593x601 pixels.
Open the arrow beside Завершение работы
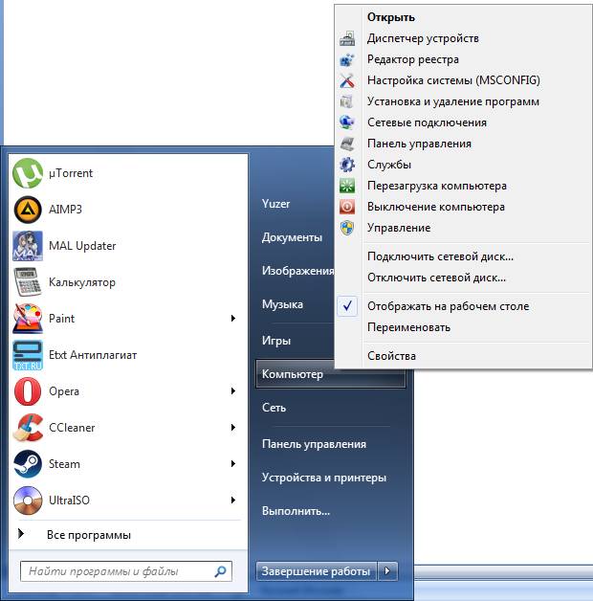pyautogui.click(x=387, y=571)
